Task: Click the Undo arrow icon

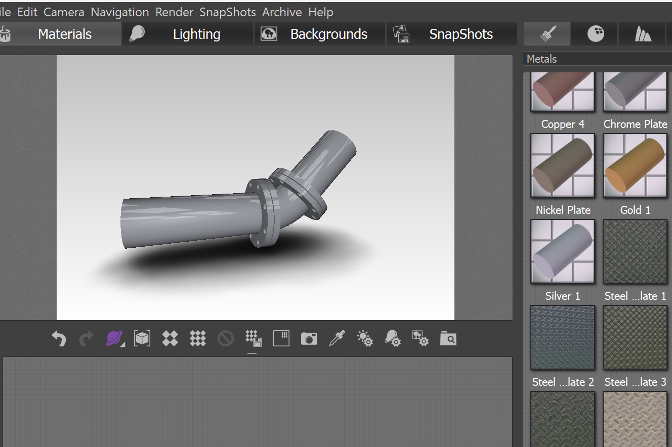Action: (59, 338)
